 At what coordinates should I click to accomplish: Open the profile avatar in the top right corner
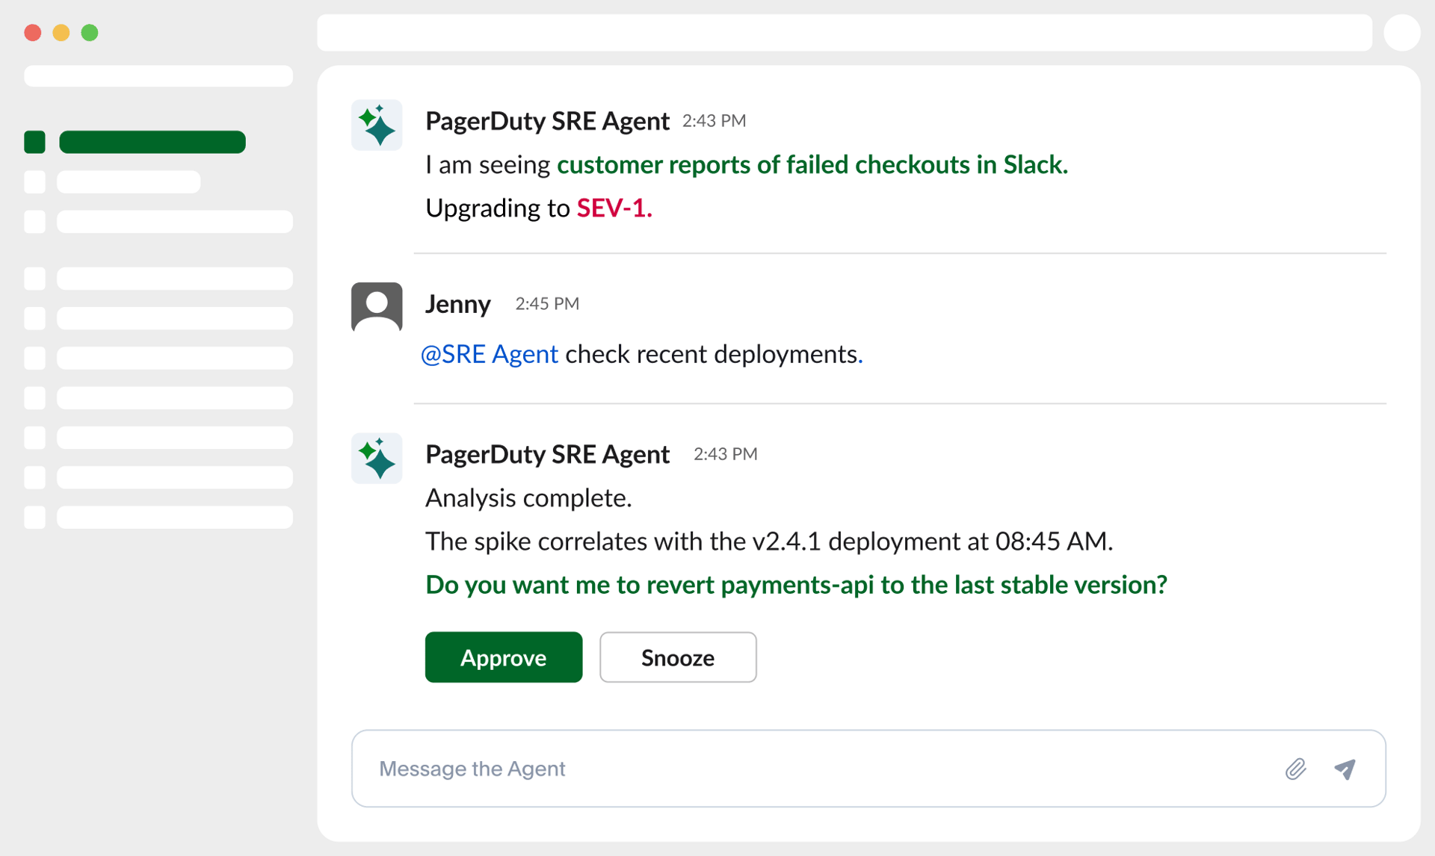click(1402, 32)
